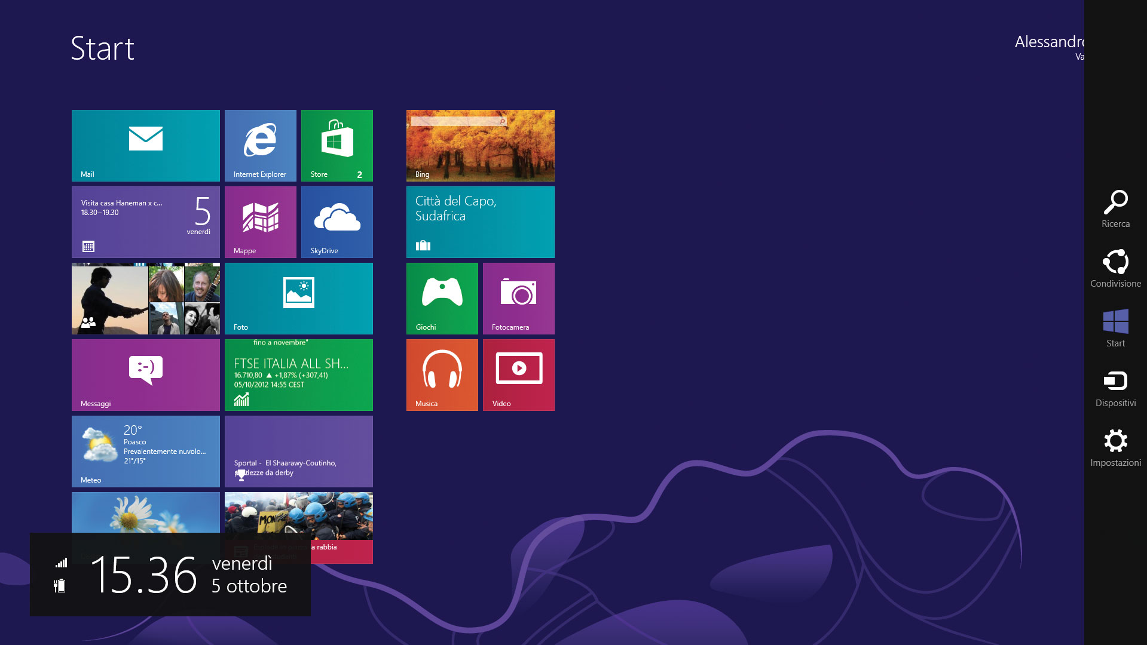This screenshot has height=645, width=1147.
Task: Click the 15.36 clock display
Action: tap(144, 575)
